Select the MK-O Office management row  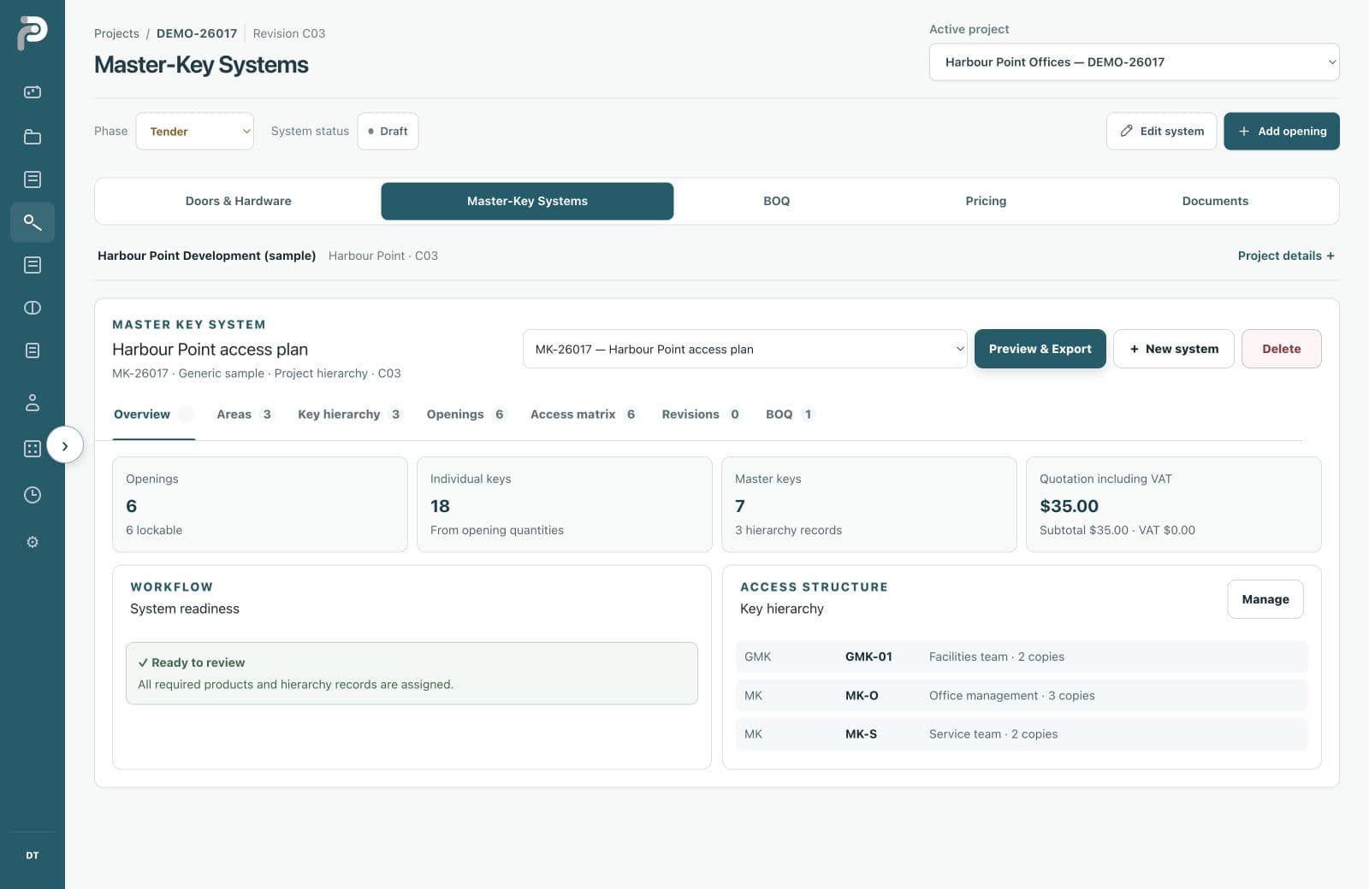(x=1022, y=696)
